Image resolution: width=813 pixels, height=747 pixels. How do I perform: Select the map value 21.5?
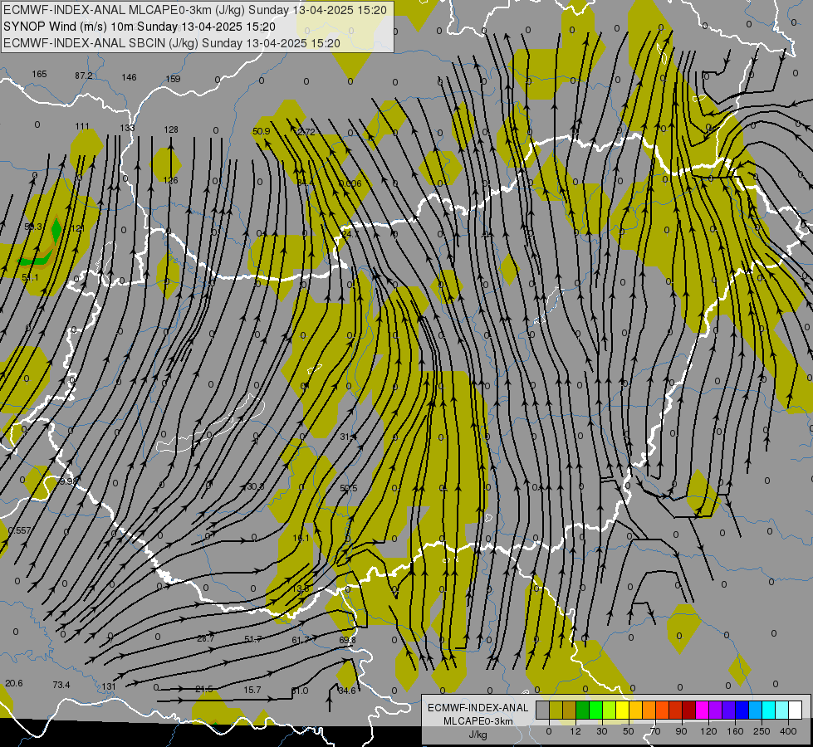204,689
